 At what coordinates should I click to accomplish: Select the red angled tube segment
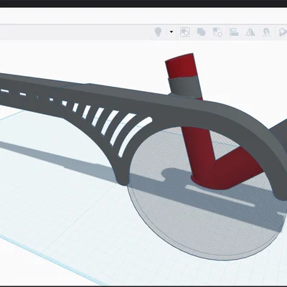click(x=235, y=167)
